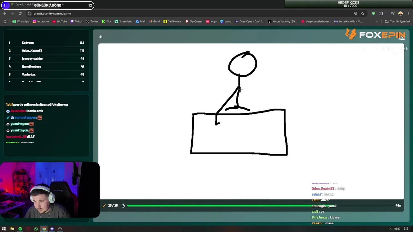Image resolution: width=413 pixels, height=232 pixels.
Task: Expand the system tray hidden icons chevron
Action: tap(390, 229)
